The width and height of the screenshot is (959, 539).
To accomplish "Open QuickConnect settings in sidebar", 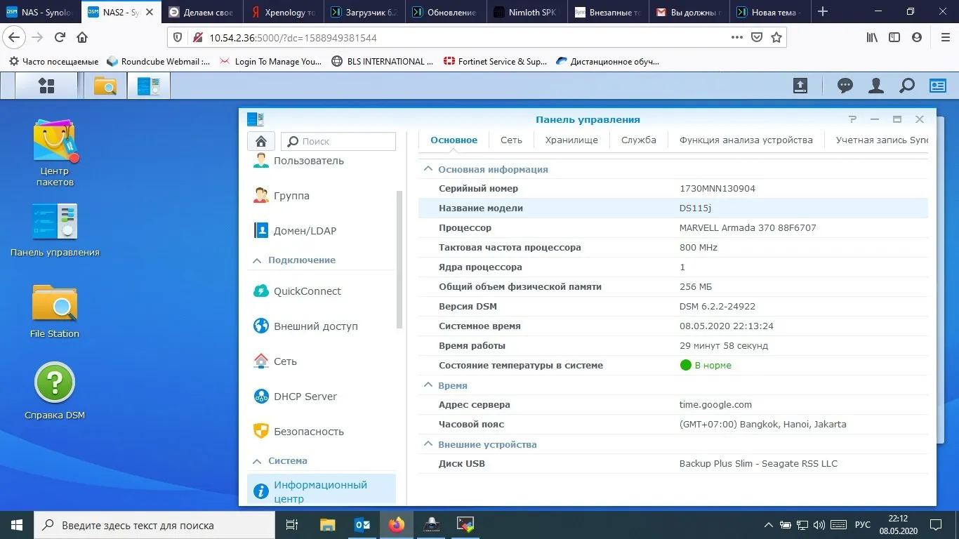I will pos(322,291).
